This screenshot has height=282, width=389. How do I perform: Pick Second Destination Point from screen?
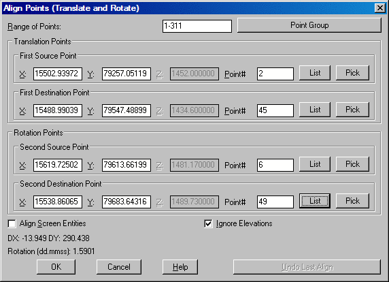352,201
